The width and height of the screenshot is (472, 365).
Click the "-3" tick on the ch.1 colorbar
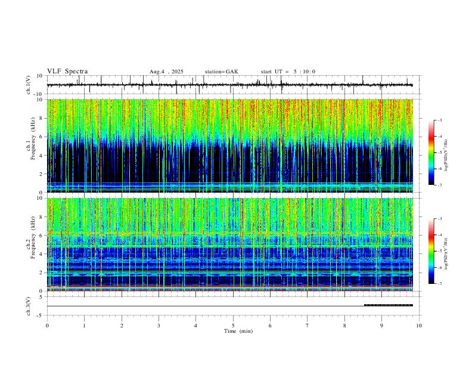440,120
